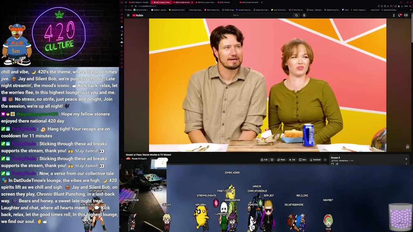Click the bear mascot timer widget
413x232 pixels.
[x=17, y=44]
